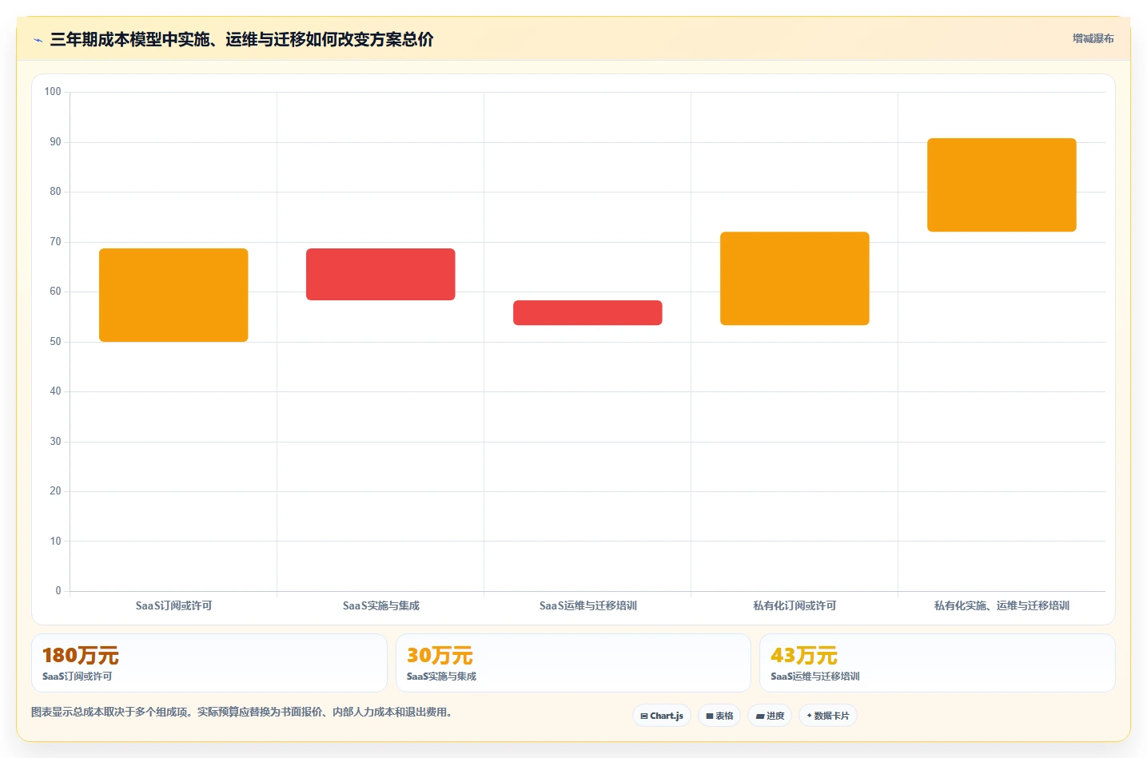Viewport: 1147px width, 758px height.
Task: Click x-axis label SaaS运维与迁移培训
Action: point(587,605)
